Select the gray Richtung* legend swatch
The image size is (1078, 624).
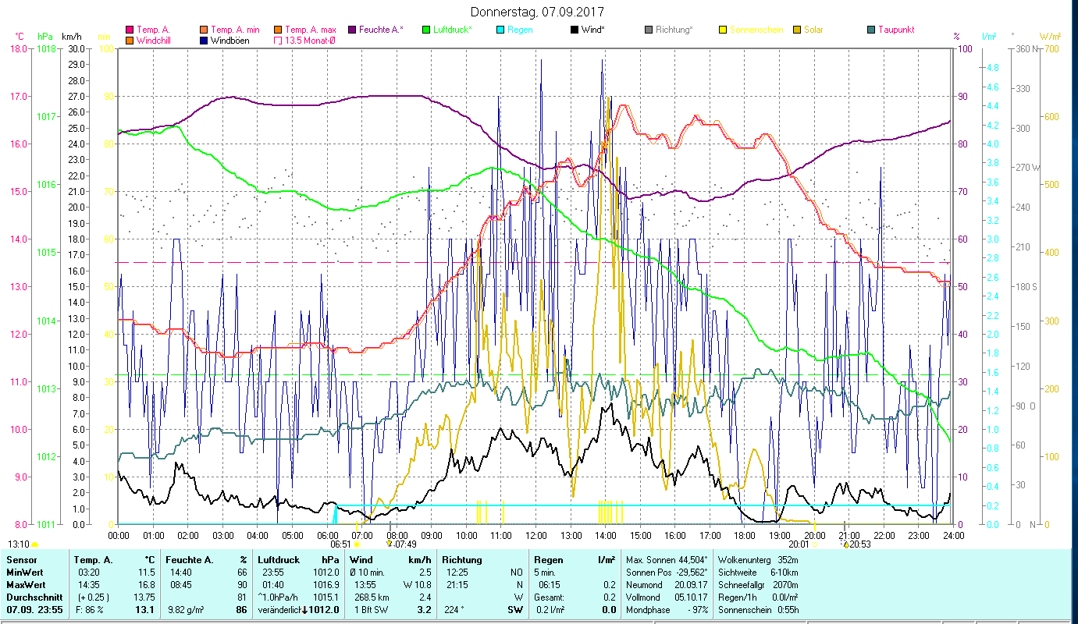(x=649, y=30)
